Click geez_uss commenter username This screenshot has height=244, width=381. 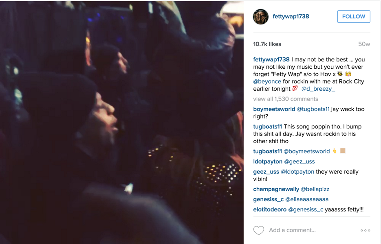pos(266,172)
